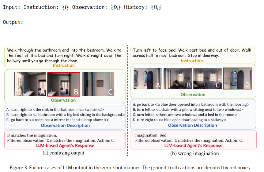Click two windows thumbnail C in panel (b)

click(207, 79)
